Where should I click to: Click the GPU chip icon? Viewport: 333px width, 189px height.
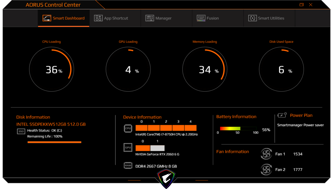[128, 147]
